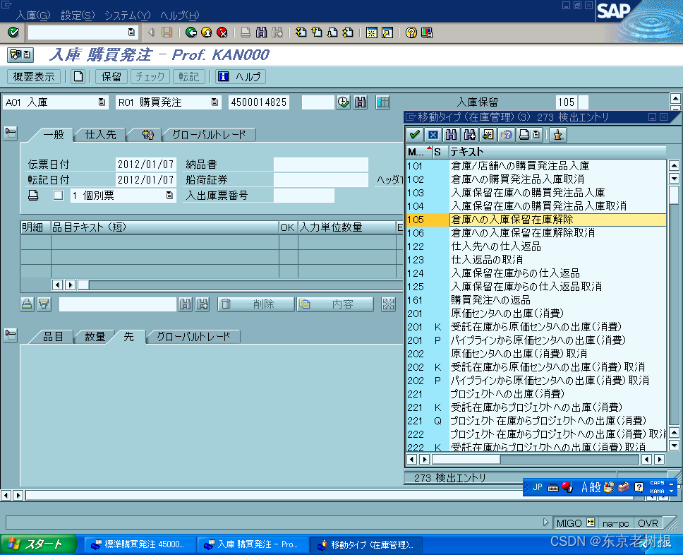Click the Print icon in main toolbar
683x555 pixels.
[246, 32]
